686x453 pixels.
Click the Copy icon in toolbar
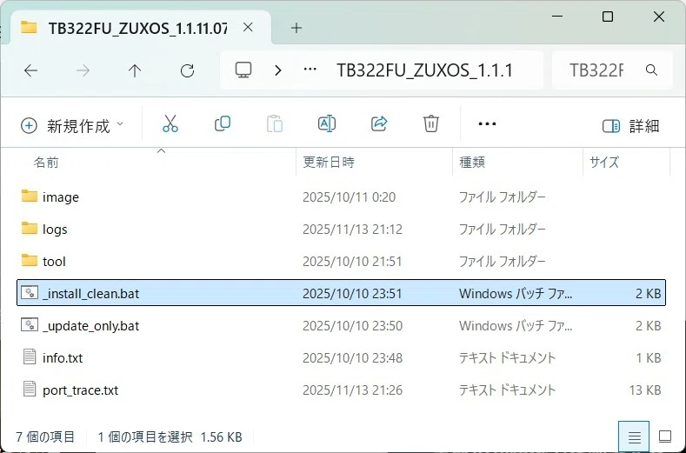[223, 123]
